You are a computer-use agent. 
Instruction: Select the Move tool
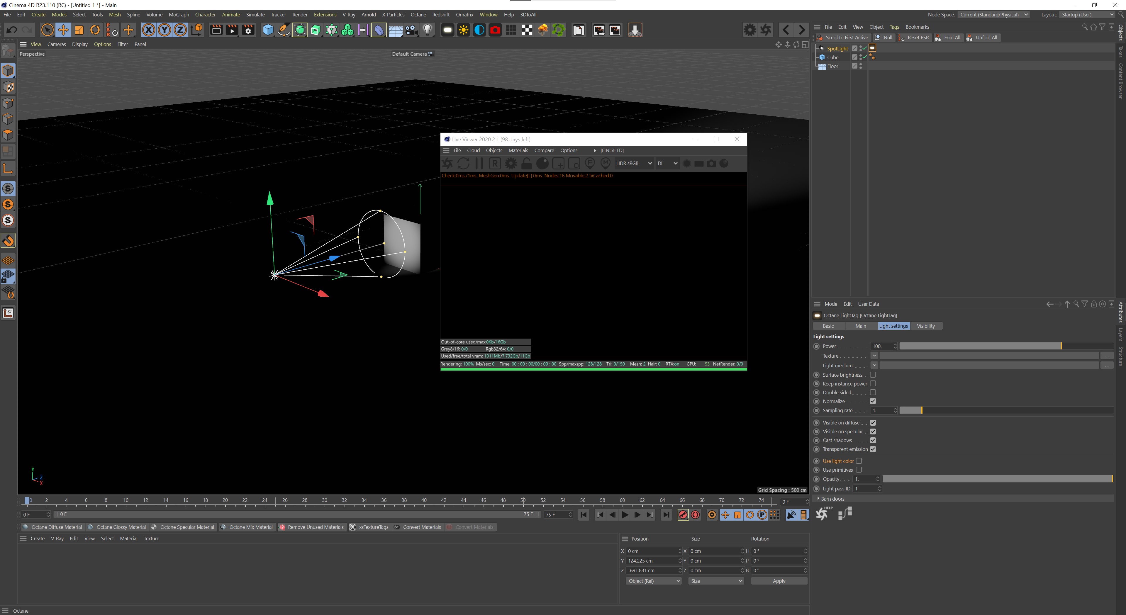click(x=63, y=30)
